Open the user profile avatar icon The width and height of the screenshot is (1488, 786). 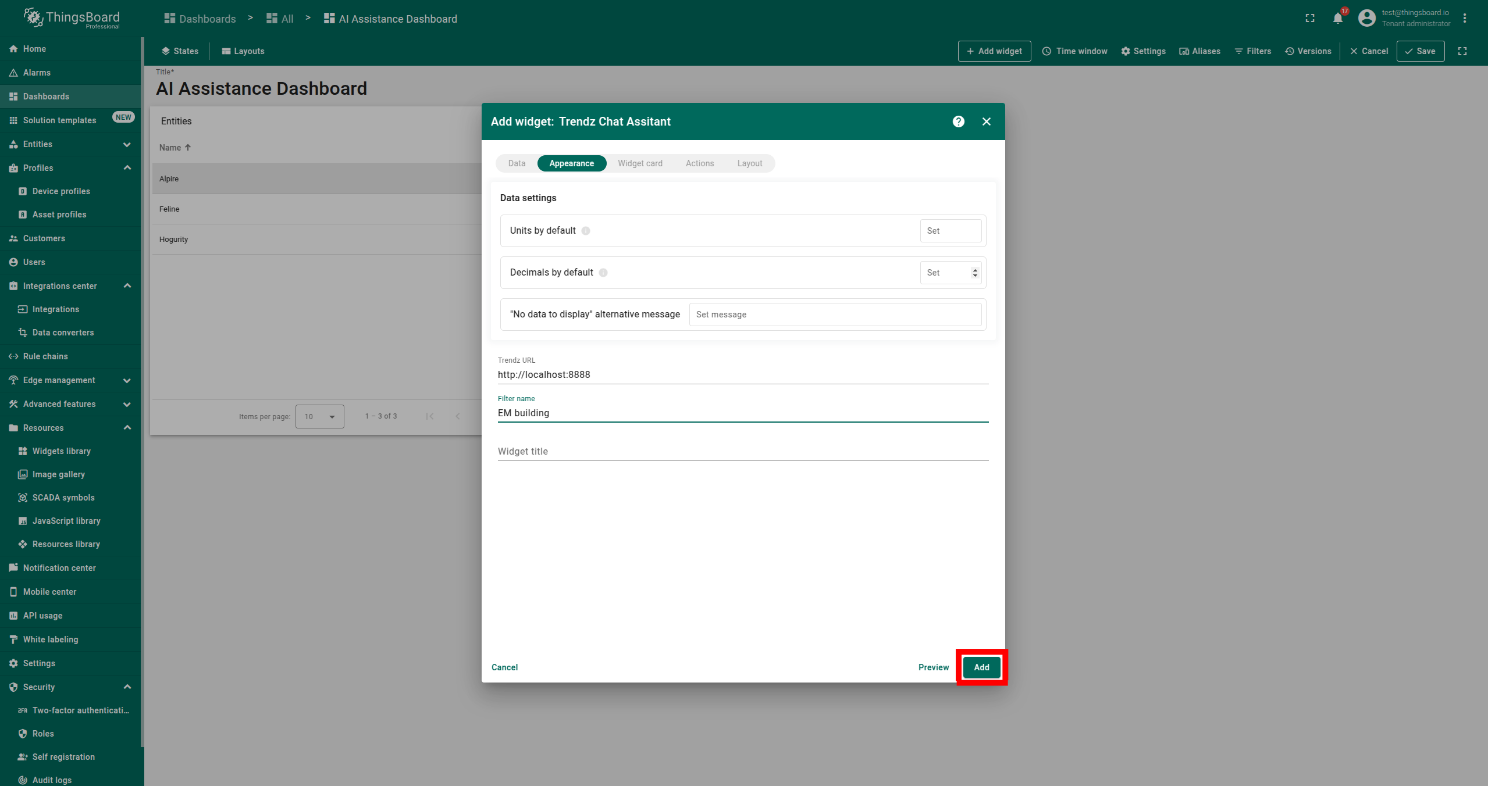[x=1366, y=18]
